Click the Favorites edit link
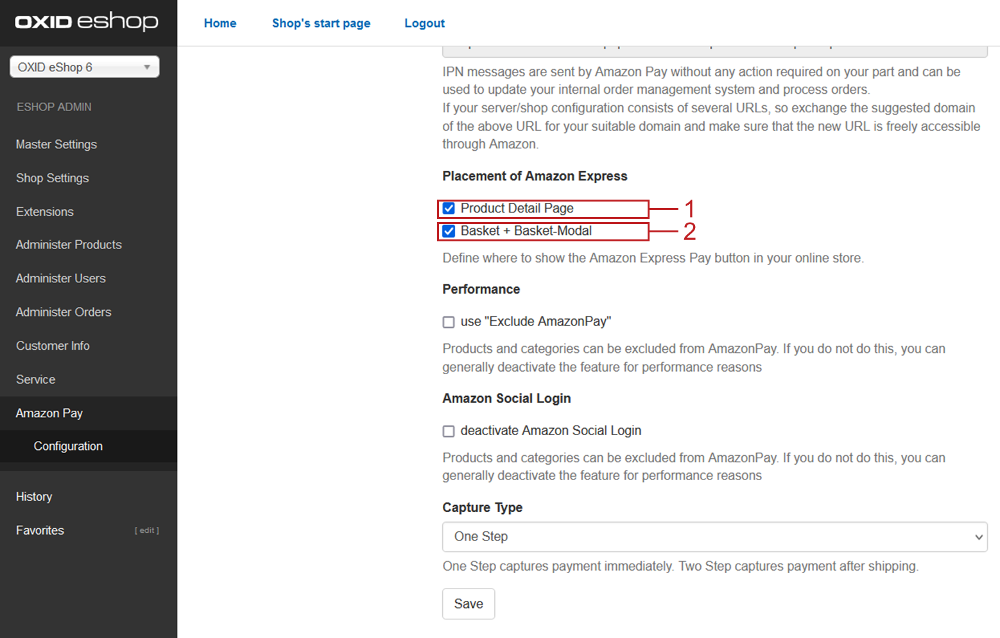Image resolution: width=1000 pixels, height=638 pixels. pos(146,531)
